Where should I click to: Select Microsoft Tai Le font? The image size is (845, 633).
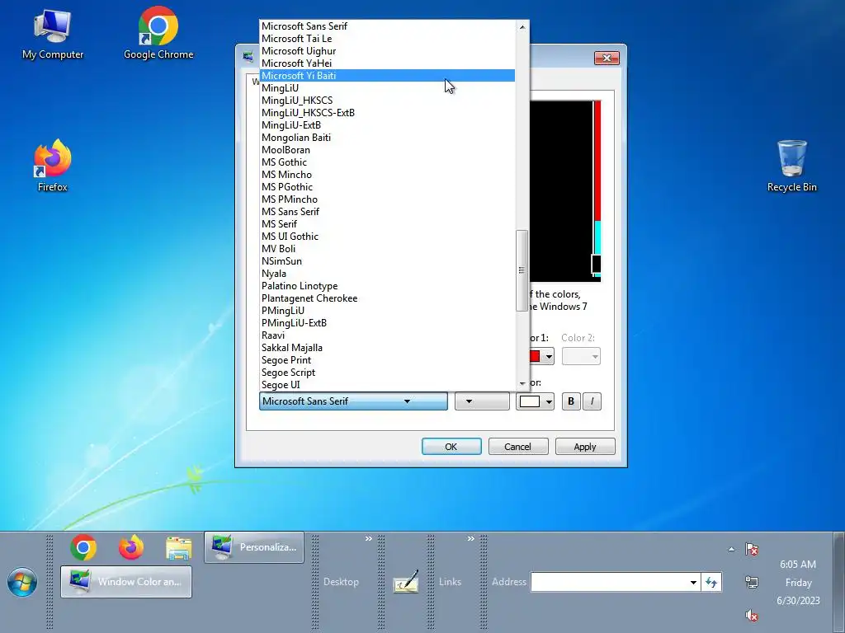(387, 38)
